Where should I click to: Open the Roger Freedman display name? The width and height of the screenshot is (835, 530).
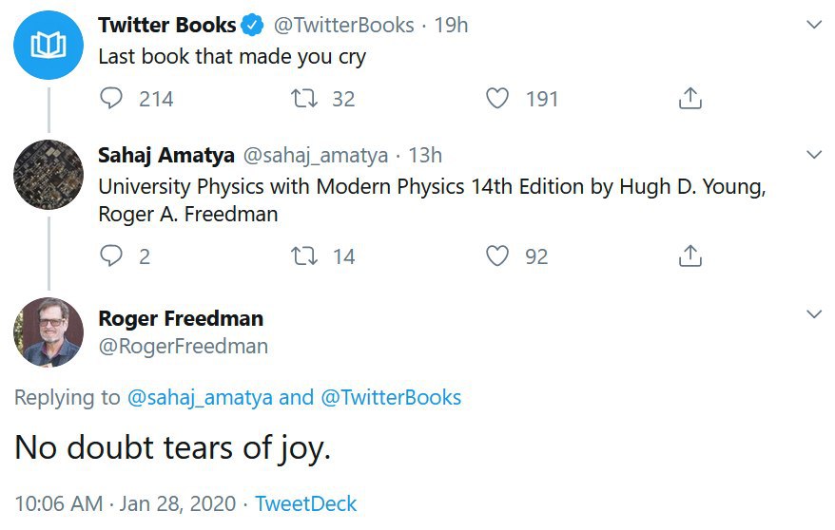[x=181, y=318]
